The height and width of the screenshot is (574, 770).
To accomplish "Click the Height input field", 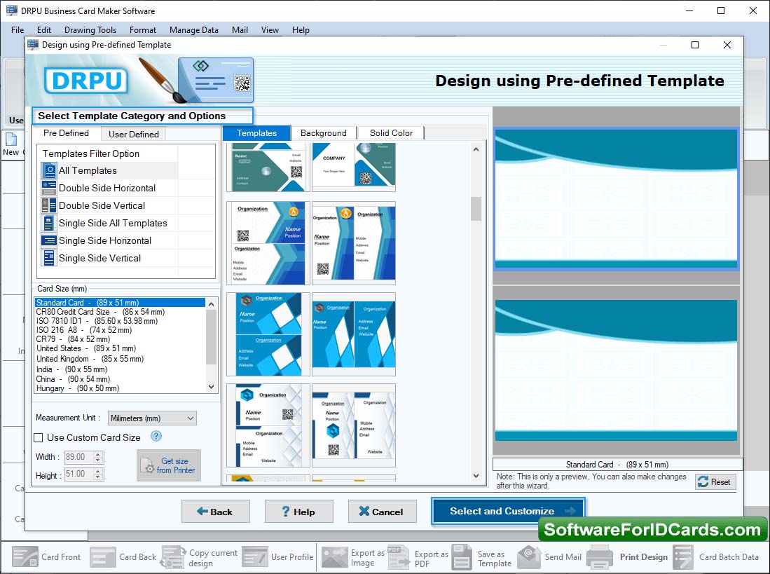I will pyautogui.click(x=78, y=474).
